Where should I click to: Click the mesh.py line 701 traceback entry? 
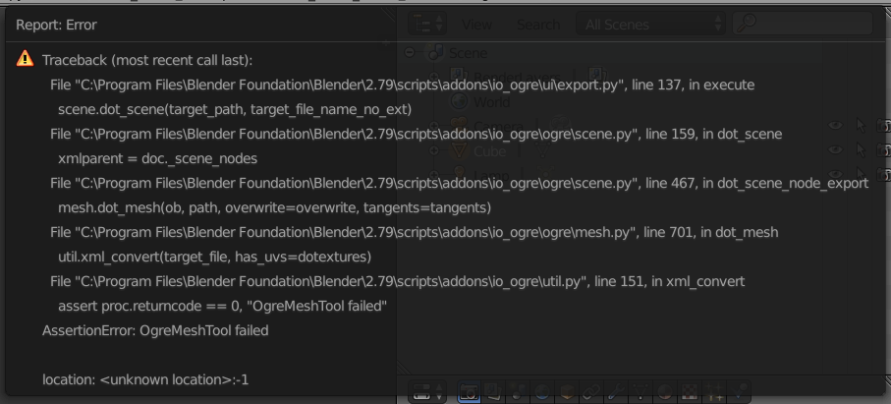pyautogui.click(x=415, y=232)
